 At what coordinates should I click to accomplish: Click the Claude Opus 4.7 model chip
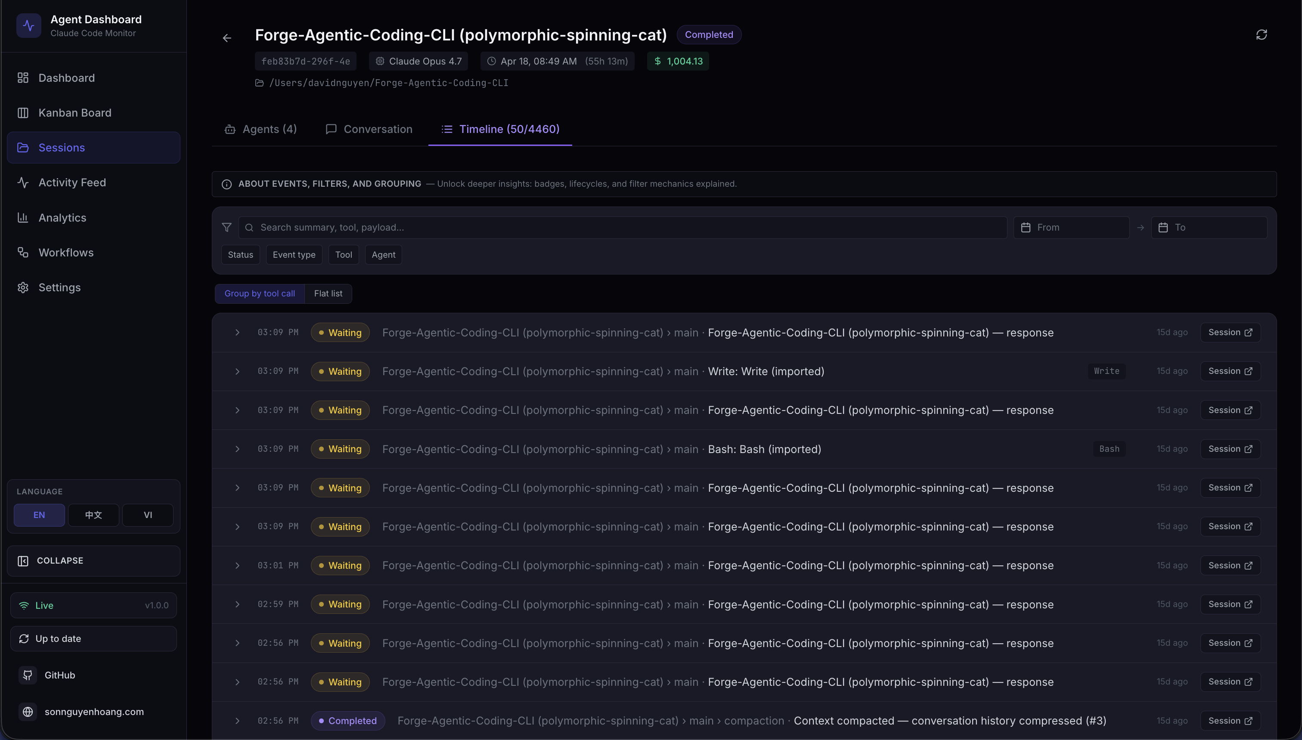point(418,61)
